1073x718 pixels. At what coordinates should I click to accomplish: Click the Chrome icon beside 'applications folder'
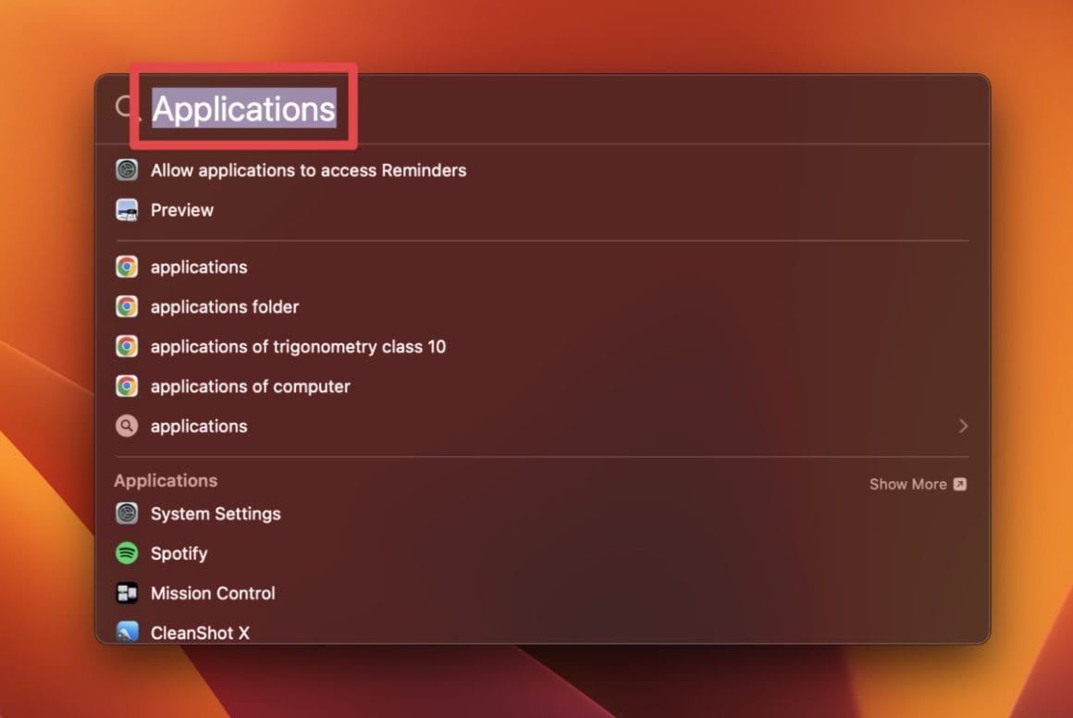(x=127, y=306)
